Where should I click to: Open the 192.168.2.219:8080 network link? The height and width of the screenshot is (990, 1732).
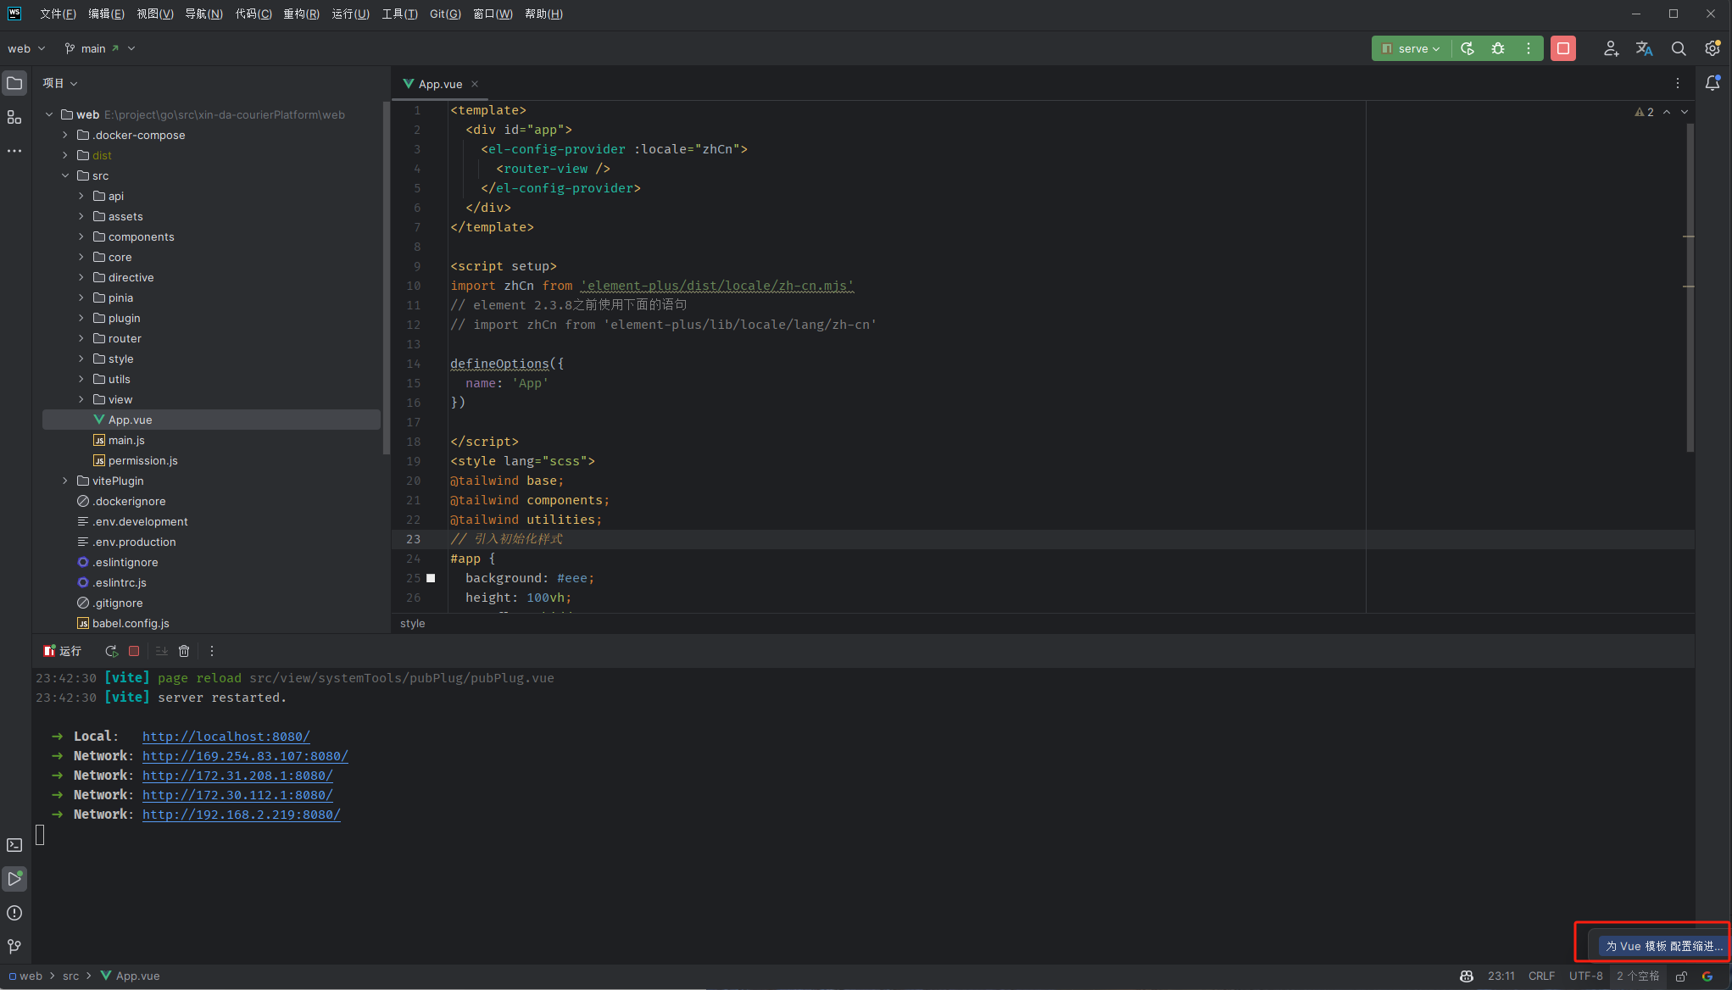pos(241,815)
